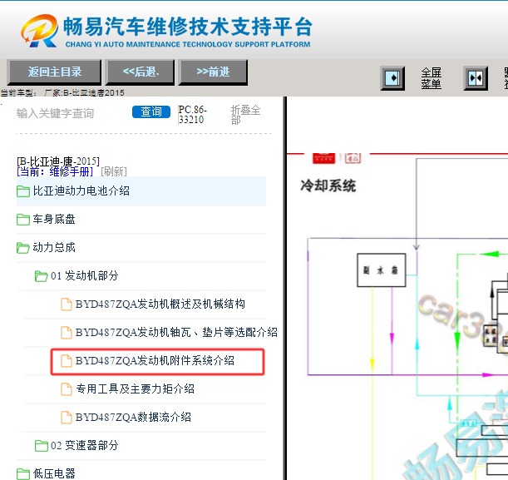This screenshot has width=508, height=480.
Task: Refresh the tree via [刷新] link
Action: 114,171
